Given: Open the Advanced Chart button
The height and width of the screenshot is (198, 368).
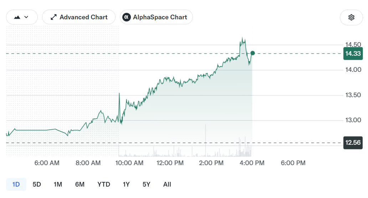Looking at the screenshot, I should point(79,17).
